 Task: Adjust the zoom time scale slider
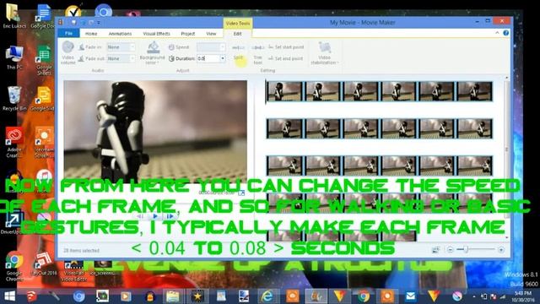[x=466, y=249]
